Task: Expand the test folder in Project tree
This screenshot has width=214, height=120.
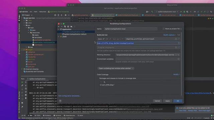Action: 26,47
